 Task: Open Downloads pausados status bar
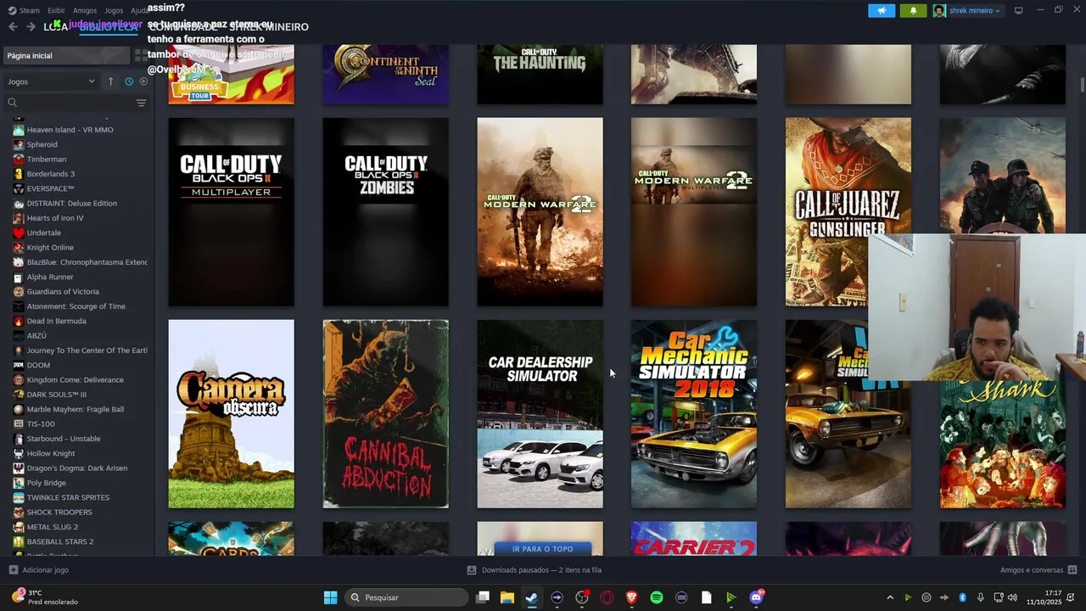535,570
